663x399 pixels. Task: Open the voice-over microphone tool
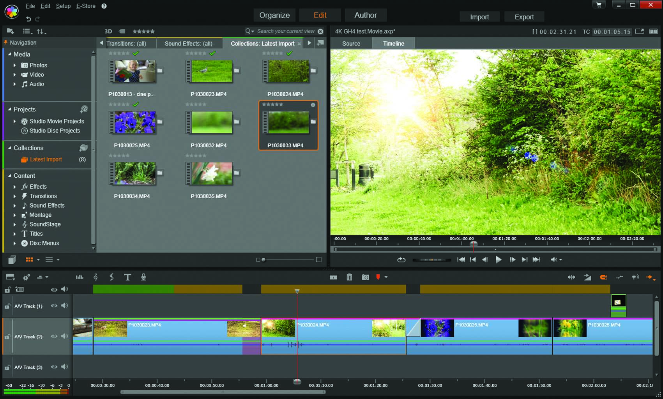click(x=143, y=277)
